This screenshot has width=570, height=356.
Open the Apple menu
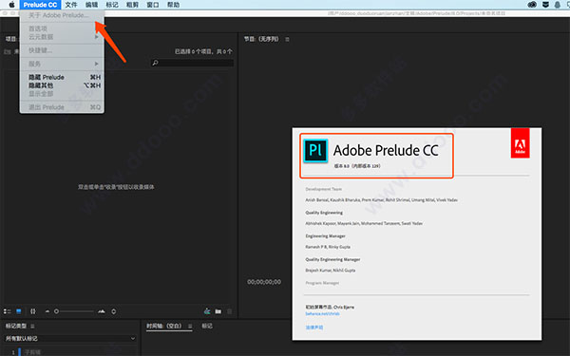(x=11, y=5)
